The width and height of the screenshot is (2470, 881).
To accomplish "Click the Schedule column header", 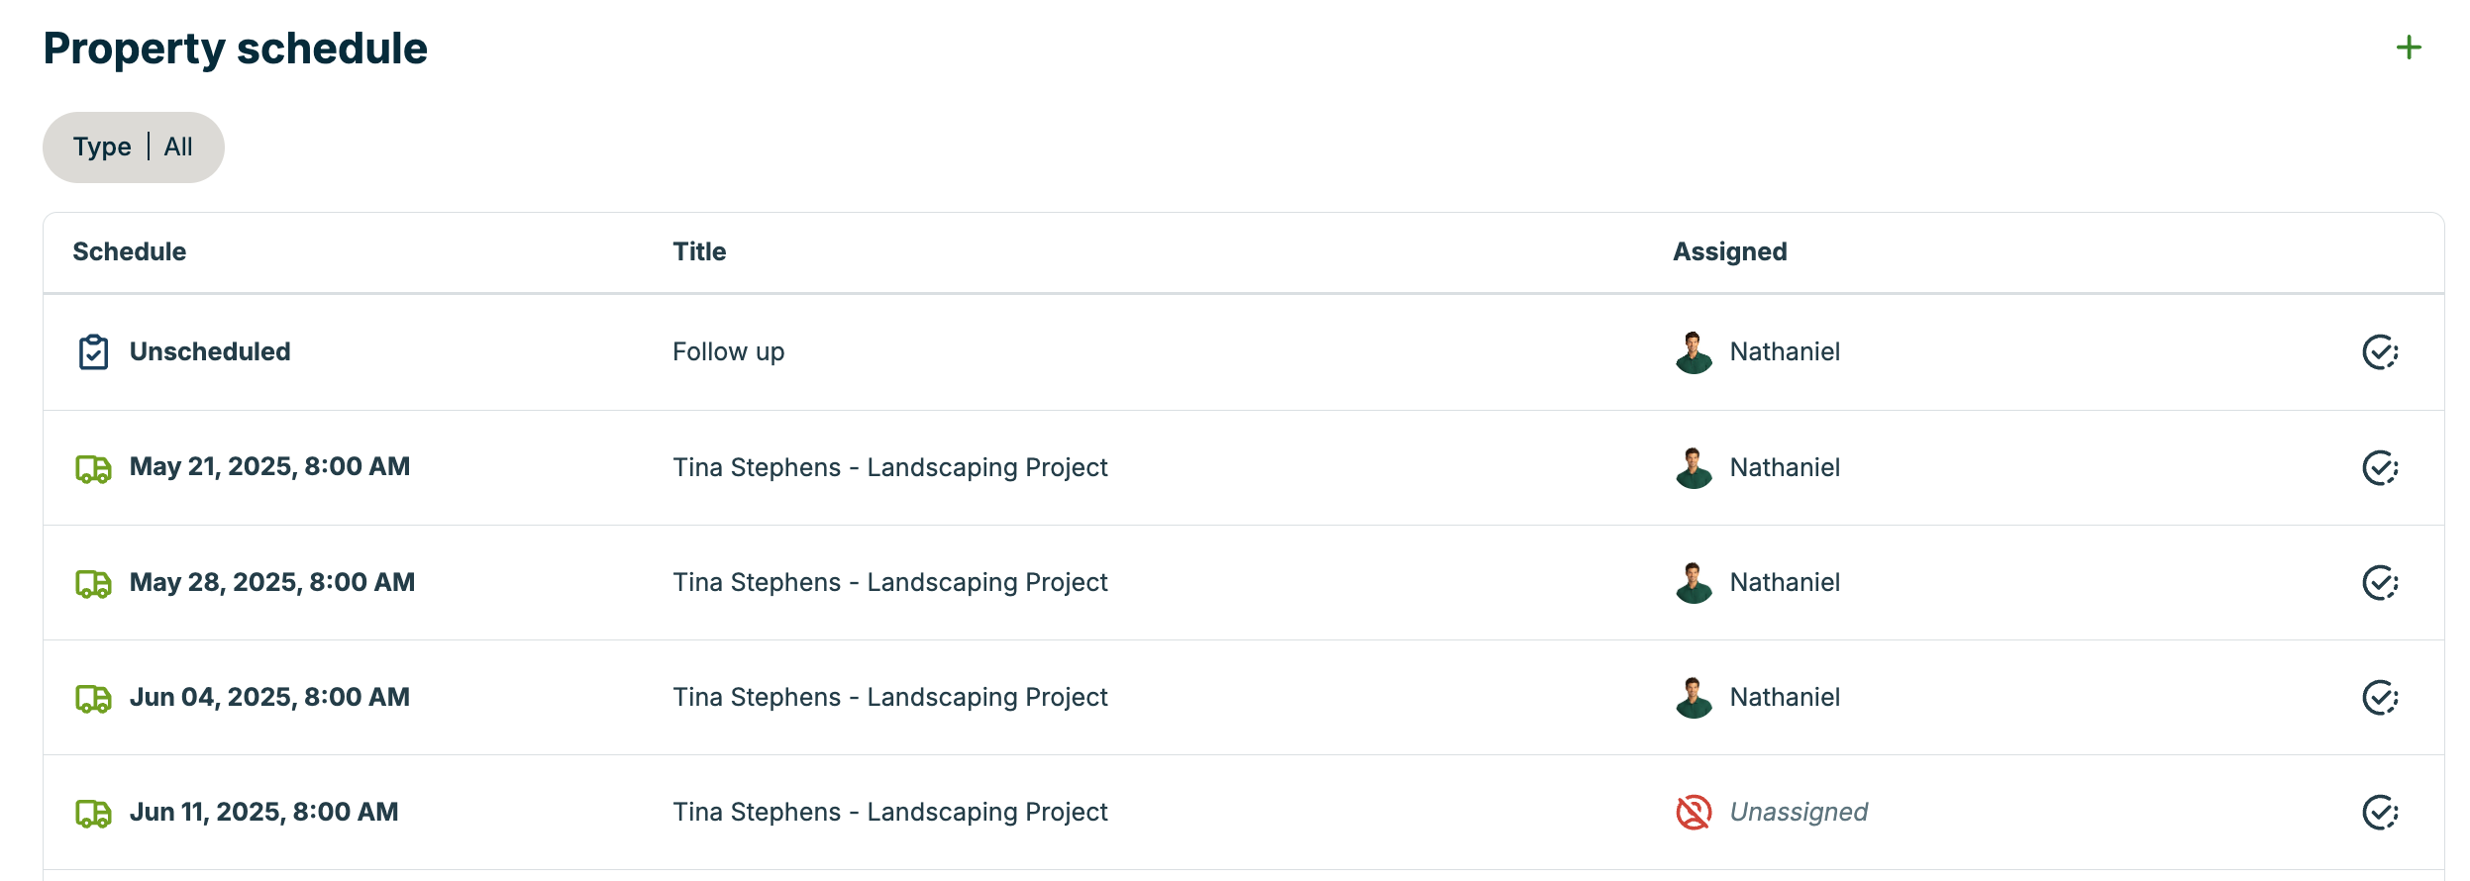I will 129,250.
